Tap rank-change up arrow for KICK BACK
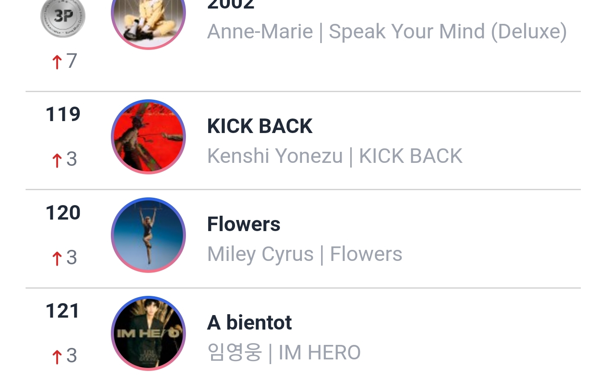Viewport: 609px width, 382px height. click(57, 160)
